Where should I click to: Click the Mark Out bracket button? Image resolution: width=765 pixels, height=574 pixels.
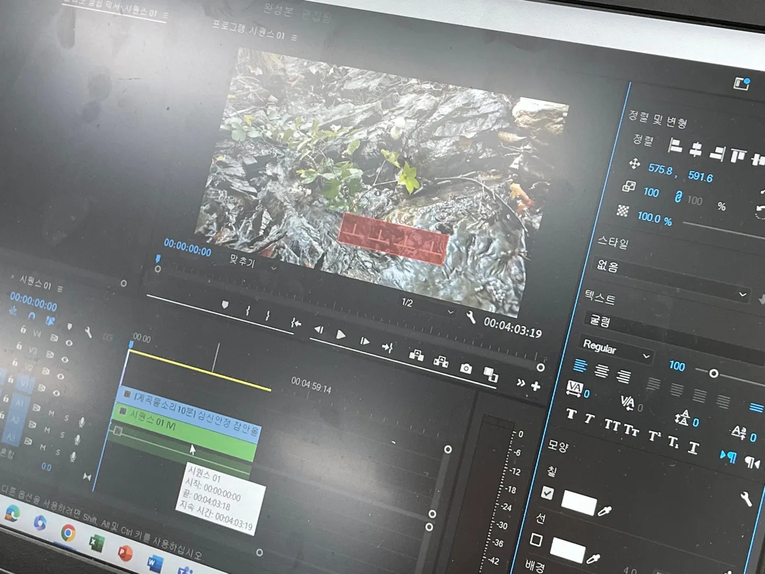tap(268, 315)
